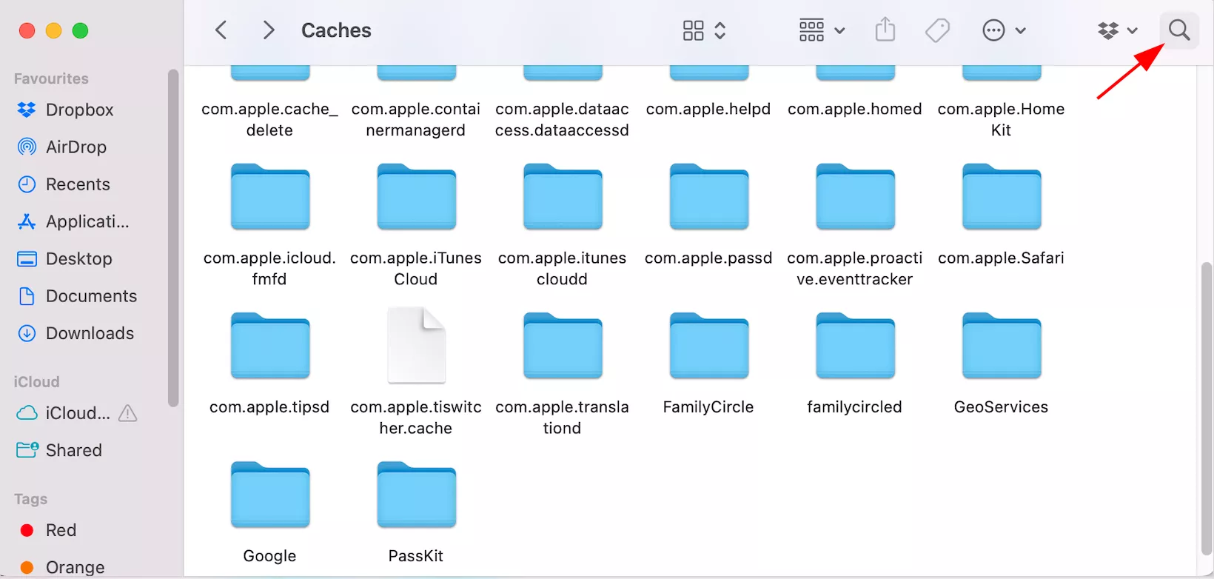Select the Red tag in sidebar
The height and width of the screenshot is (579, 1214).
61,530
